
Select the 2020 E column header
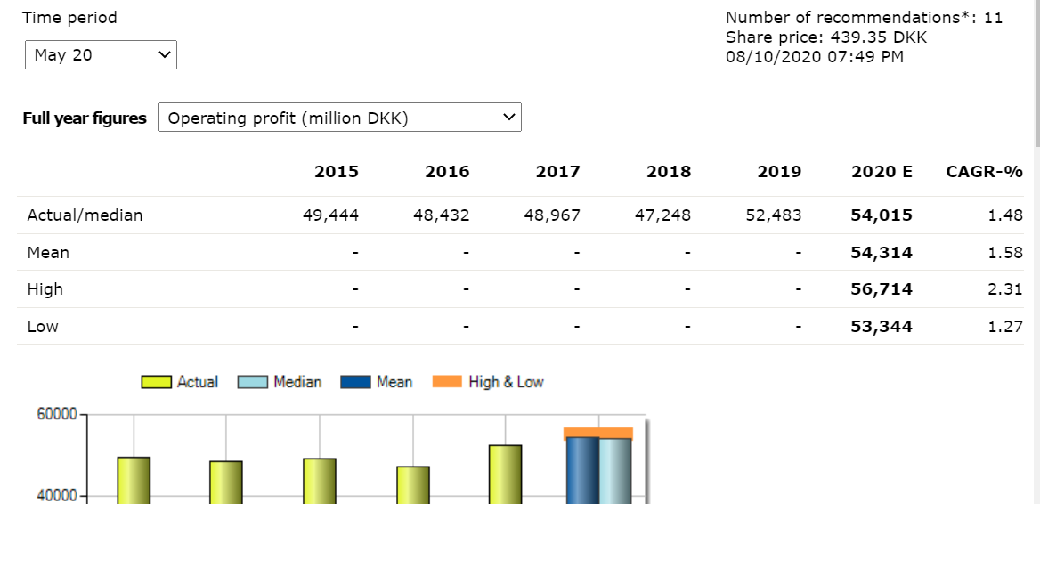point(882,172)
